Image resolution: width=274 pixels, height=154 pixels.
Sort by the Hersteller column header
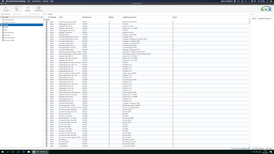tap(53, 17)
